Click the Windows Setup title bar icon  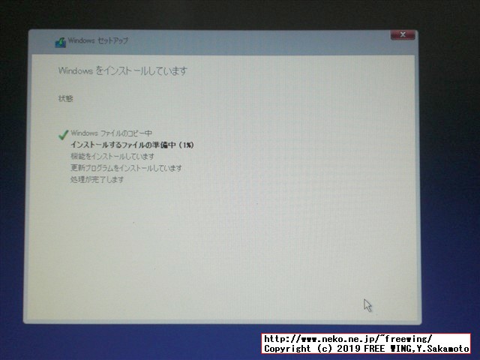tap(61, 42)
